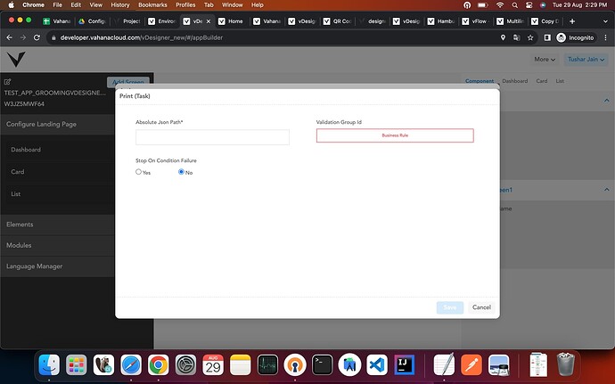This screenshot has height=384, width=615.
Task: Click the browser address bar URL
Action: tap(142, 37)
